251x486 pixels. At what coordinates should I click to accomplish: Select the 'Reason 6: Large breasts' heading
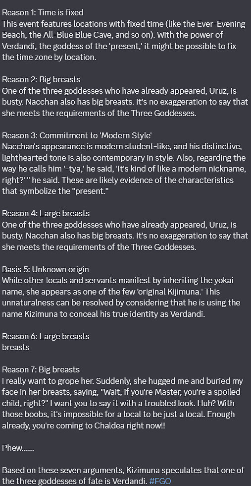click(x=46, y=336)
